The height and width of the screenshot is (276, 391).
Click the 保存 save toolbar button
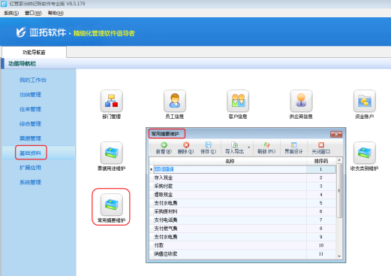(x=208, y=148)
